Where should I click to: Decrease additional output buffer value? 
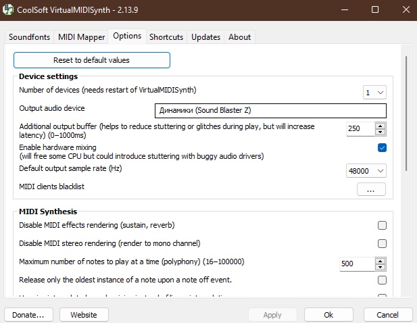[x=381, y=132]
